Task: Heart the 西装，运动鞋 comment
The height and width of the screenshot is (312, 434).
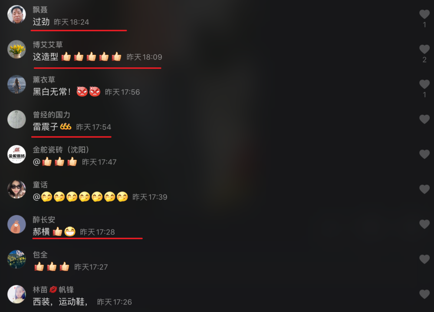Action: click(x=424, y=294)
